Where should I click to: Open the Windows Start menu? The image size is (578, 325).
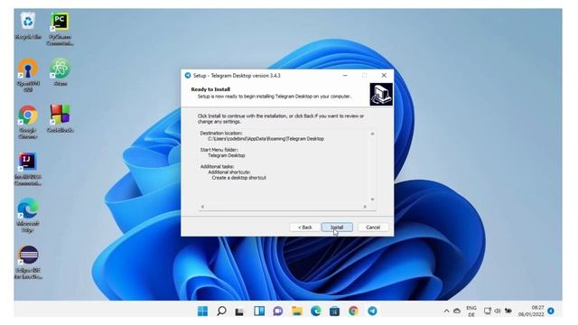click(x=202, y=311)
